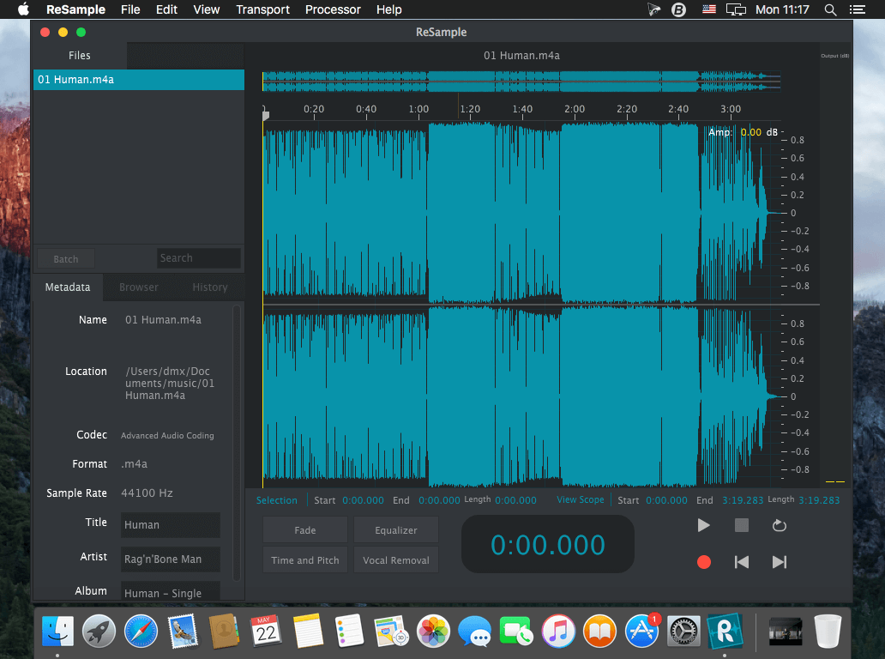The height and width of the screenshot is (659, 885).
Task: Open App Store from the Dock
Action: pos(641,631)
